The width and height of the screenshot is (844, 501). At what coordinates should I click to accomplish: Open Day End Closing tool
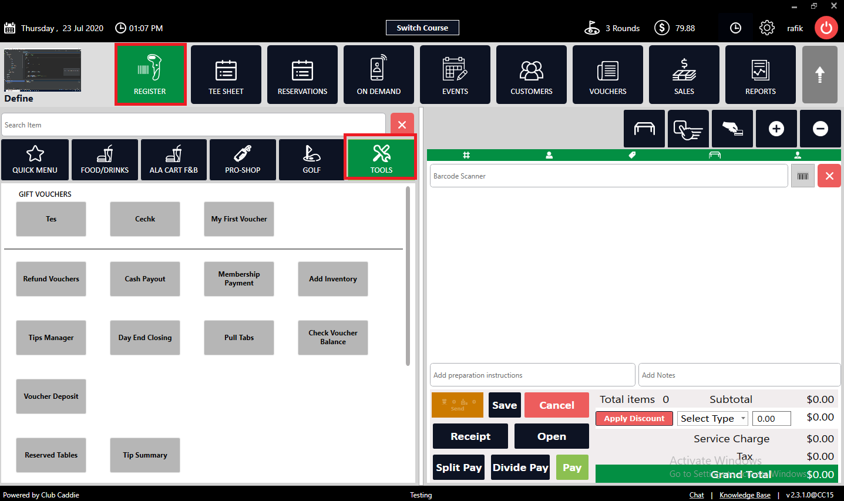click(145, 338)
